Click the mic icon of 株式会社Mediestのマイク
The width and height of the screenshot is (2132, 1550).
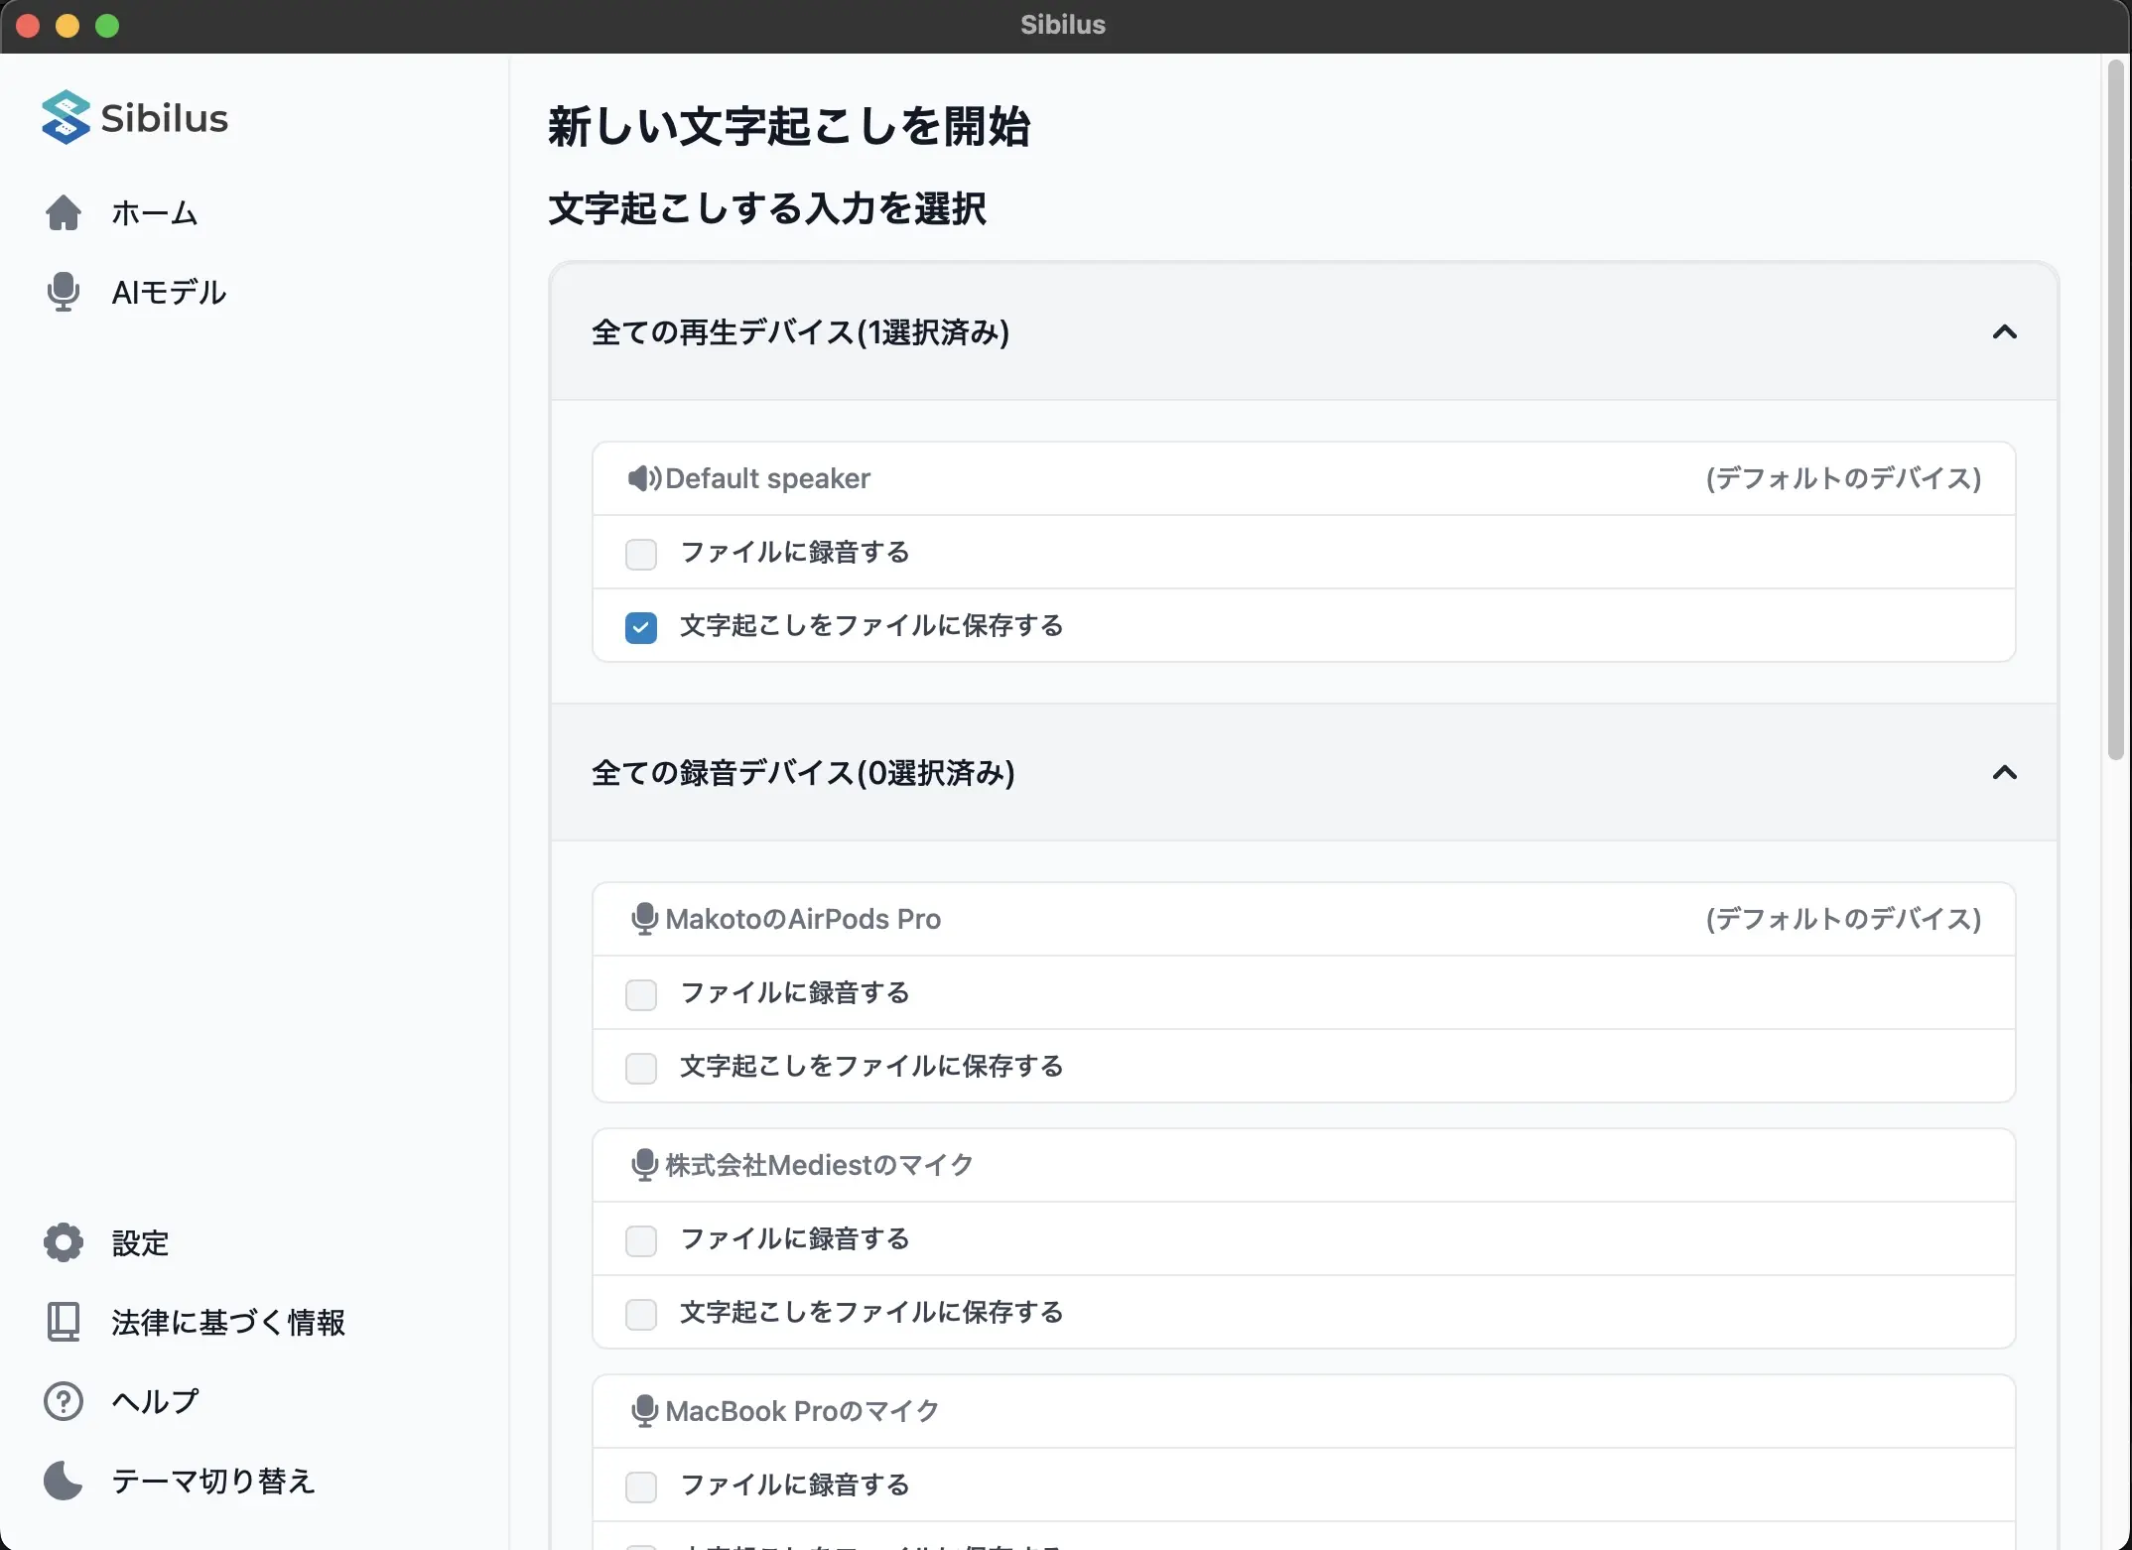coord(645,1165)
